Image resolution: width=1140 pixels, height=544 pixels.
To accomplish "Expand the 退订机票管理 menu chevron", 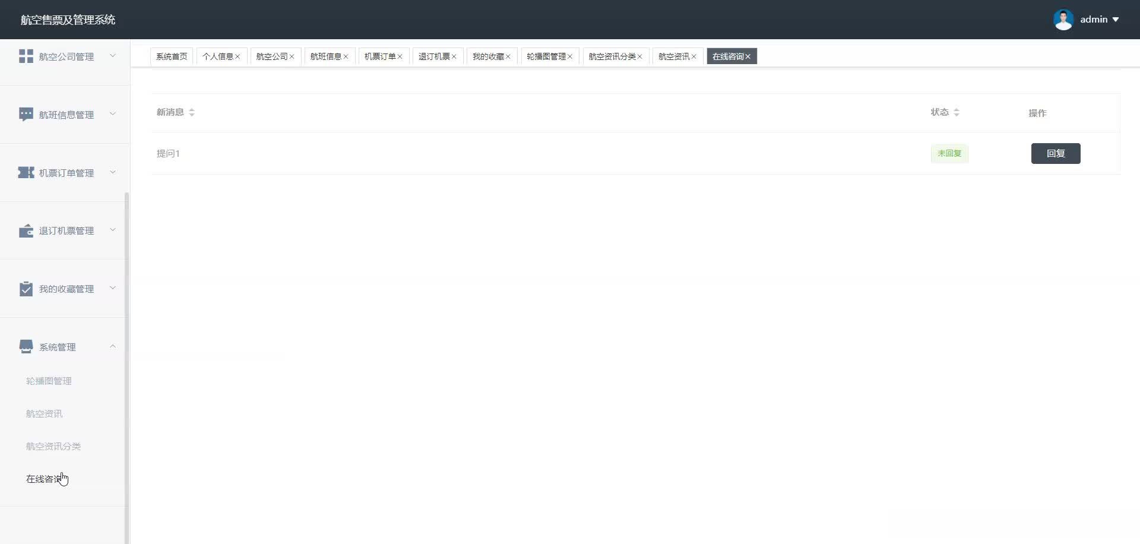I will [x=113, y=230].
